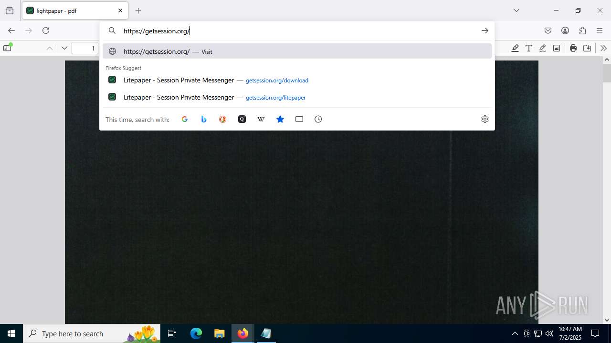Print the PDF document
The image size is (611, 343).
pyautogui.click(x=573, y=48)
